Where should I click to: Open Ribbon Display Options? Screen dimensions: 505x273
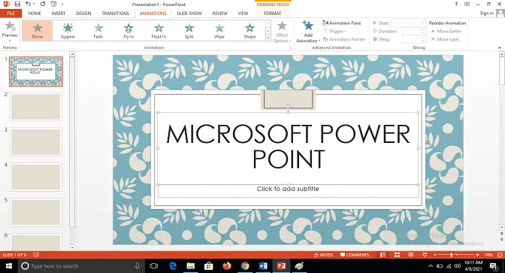467,5
